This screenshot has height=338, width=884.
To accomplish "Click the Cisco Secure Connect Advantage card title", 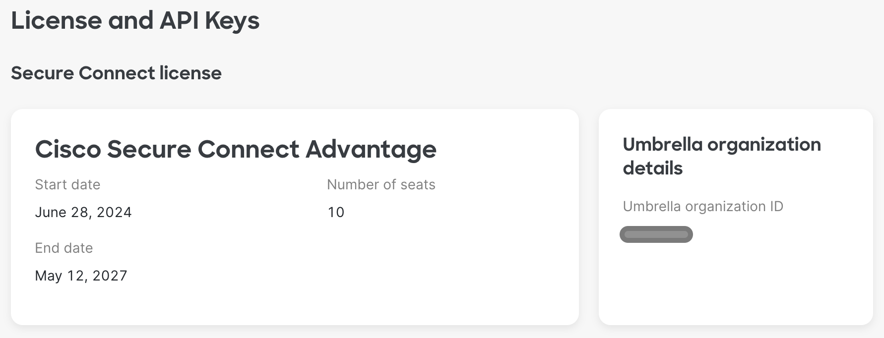I will [235, 149].
